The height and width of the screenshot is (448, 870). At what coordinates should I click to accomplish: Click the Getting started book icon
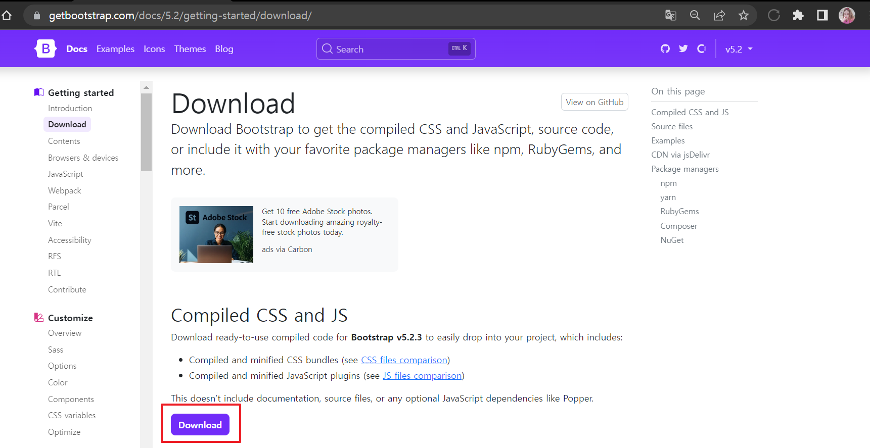pyautogui.click(x=39, y=92)
